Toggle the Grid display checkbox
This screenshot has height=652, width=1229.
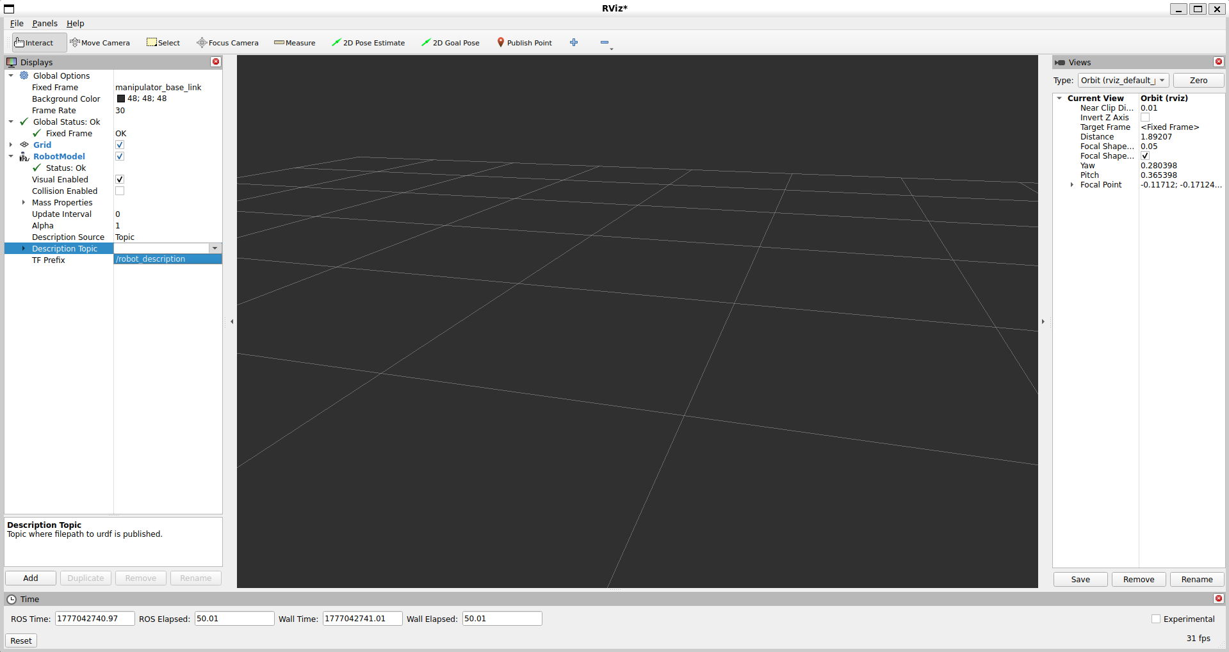[x=120, y=145]
